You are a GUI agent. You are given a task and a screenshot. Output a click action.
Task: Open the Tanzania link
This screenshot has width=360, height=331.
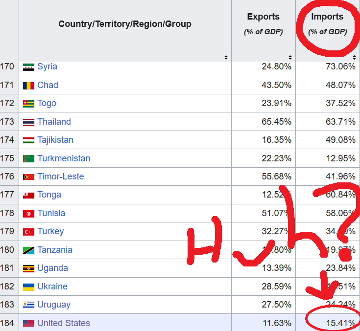click(55, 250)
